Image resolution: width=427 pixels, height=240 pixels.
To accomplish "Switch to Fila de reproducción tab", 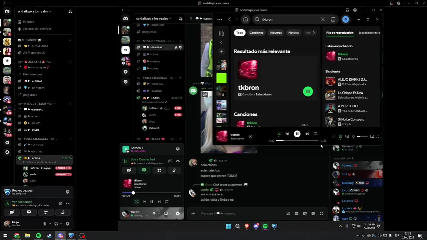I will [340, 33].
